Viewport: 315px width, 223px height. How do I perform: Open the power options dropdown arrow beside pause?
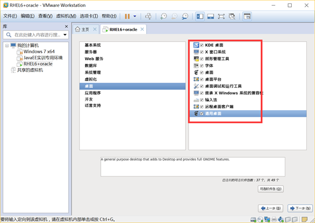(135, 16)
